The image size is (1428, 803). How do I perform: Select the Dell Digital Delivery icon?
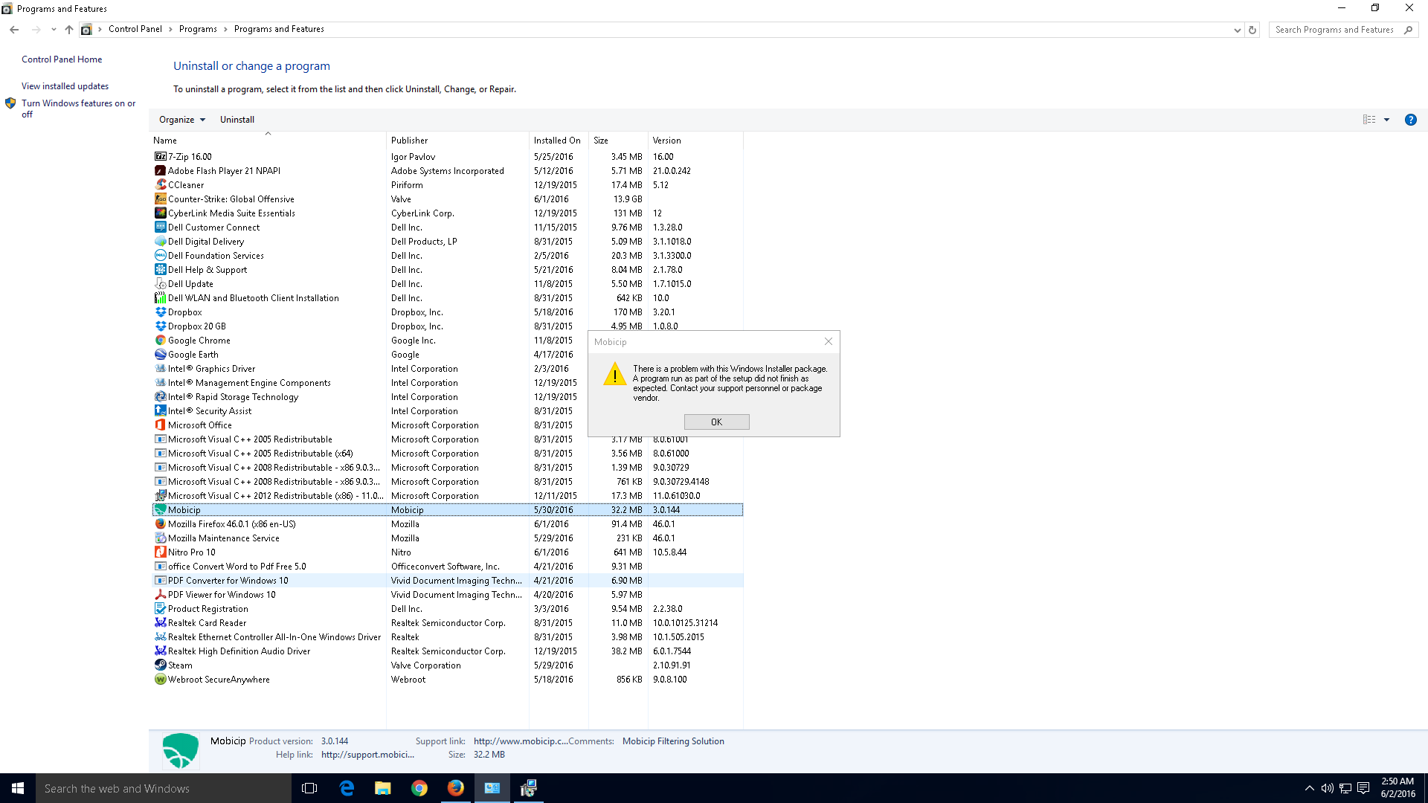click(160, 242)
